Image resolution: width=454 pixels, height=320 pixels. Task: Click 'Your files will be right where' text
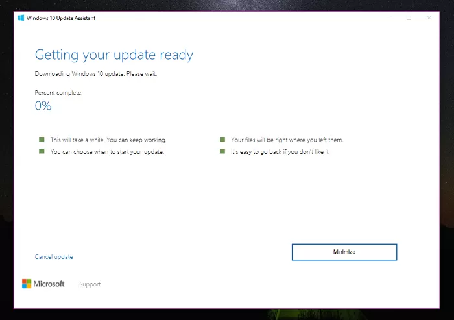(287, 140)
